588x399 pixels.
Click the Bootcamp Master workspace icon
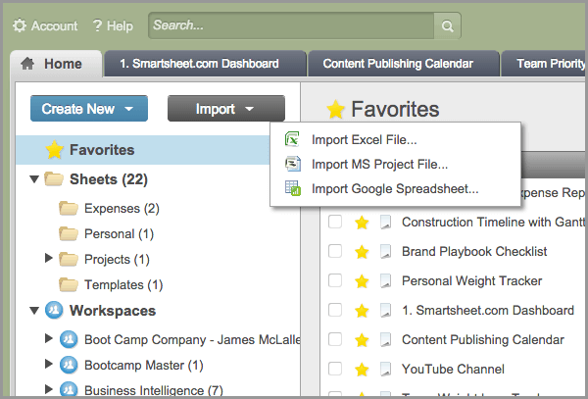click(x=69, y=365)
